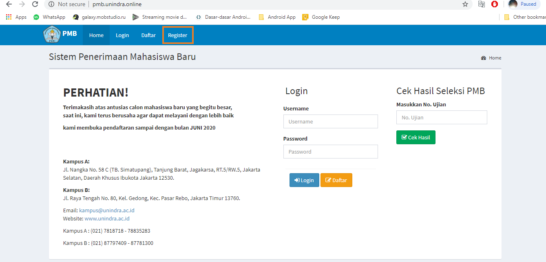Go back using the browser back arrow
This screenshot has height=262, width=546.
[9, 4]
